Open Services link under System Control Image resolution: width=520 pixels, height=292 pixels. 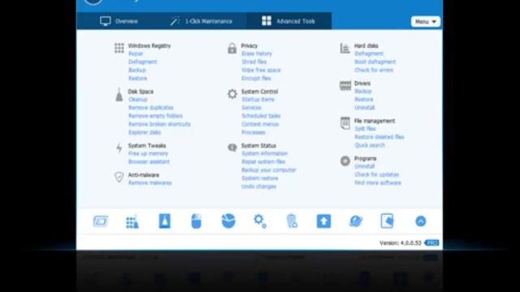[x=251, y=108]
